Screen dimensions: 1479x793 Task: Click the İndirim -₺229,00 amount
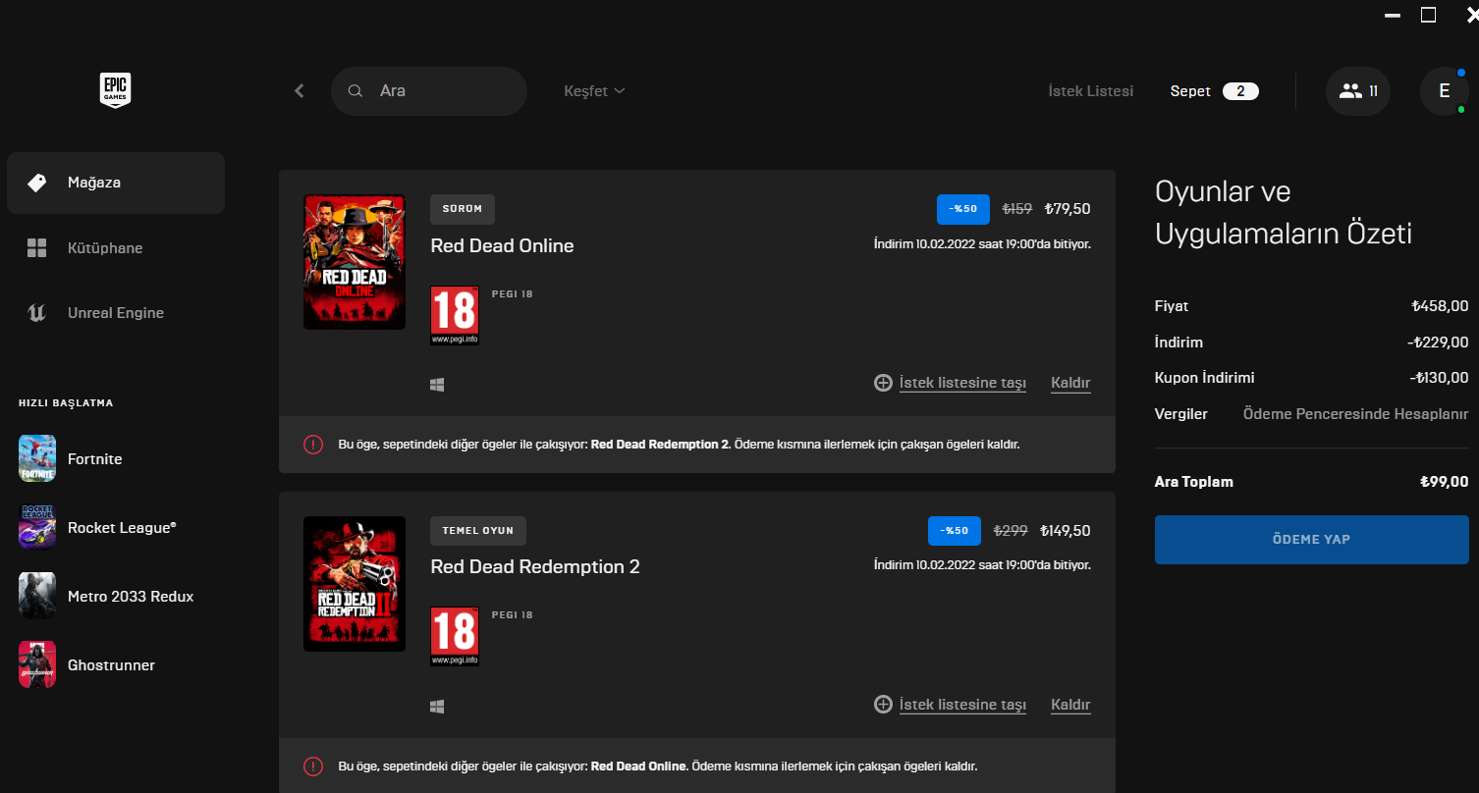pyautogui.click(x=1437, y=343)
